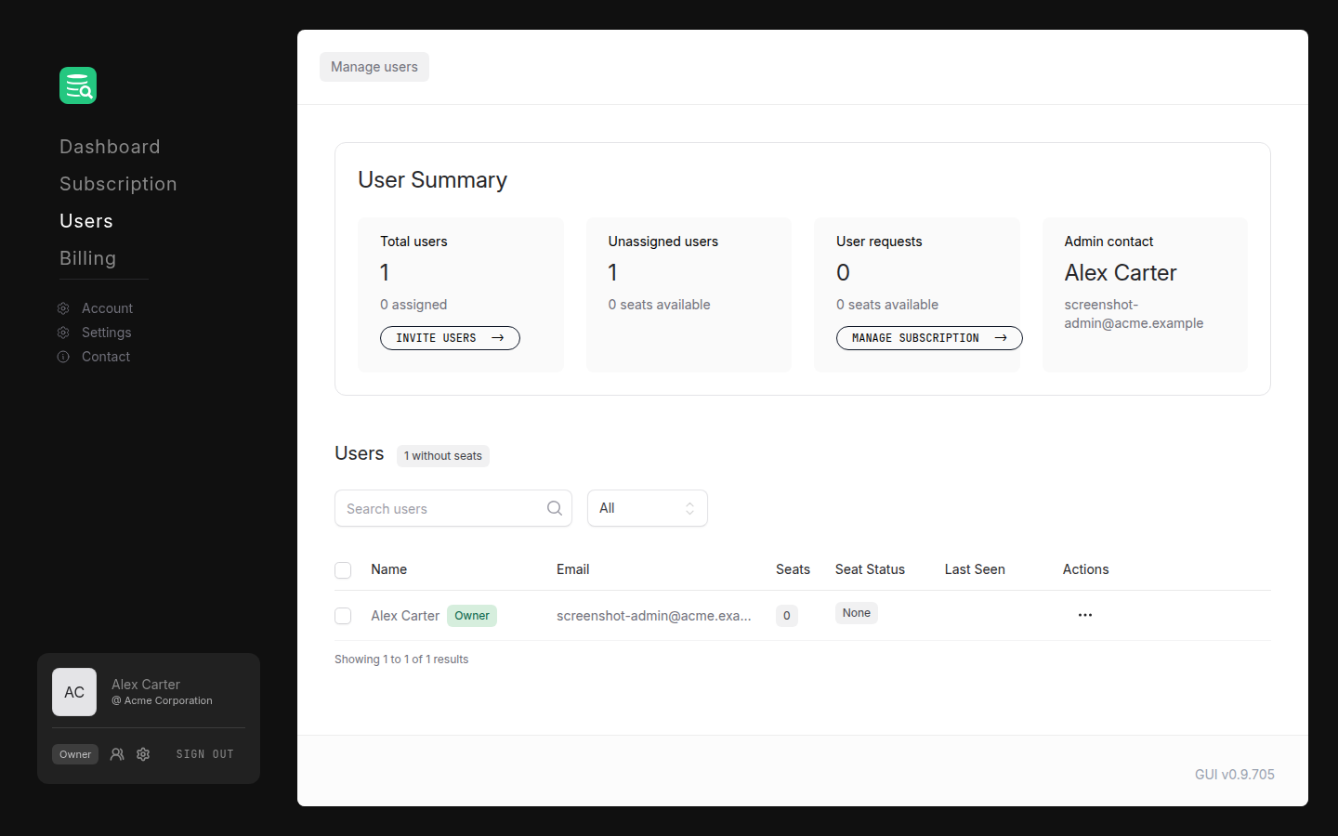1338x836 pixels.
Task: Open the three-dot actions menu for Alex Carter
Action: [x=1085, y=615]
